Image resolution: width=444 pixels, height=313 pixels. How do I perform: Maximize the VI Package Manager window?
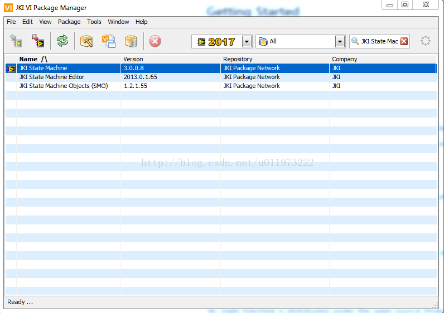405,5
